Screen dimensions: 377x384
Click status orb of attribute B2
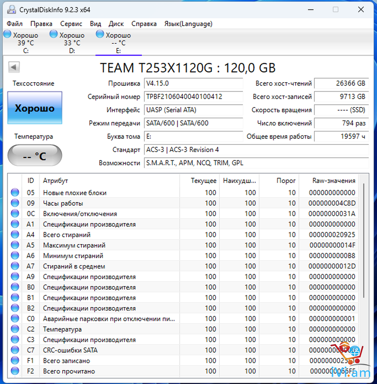[15, 308]
